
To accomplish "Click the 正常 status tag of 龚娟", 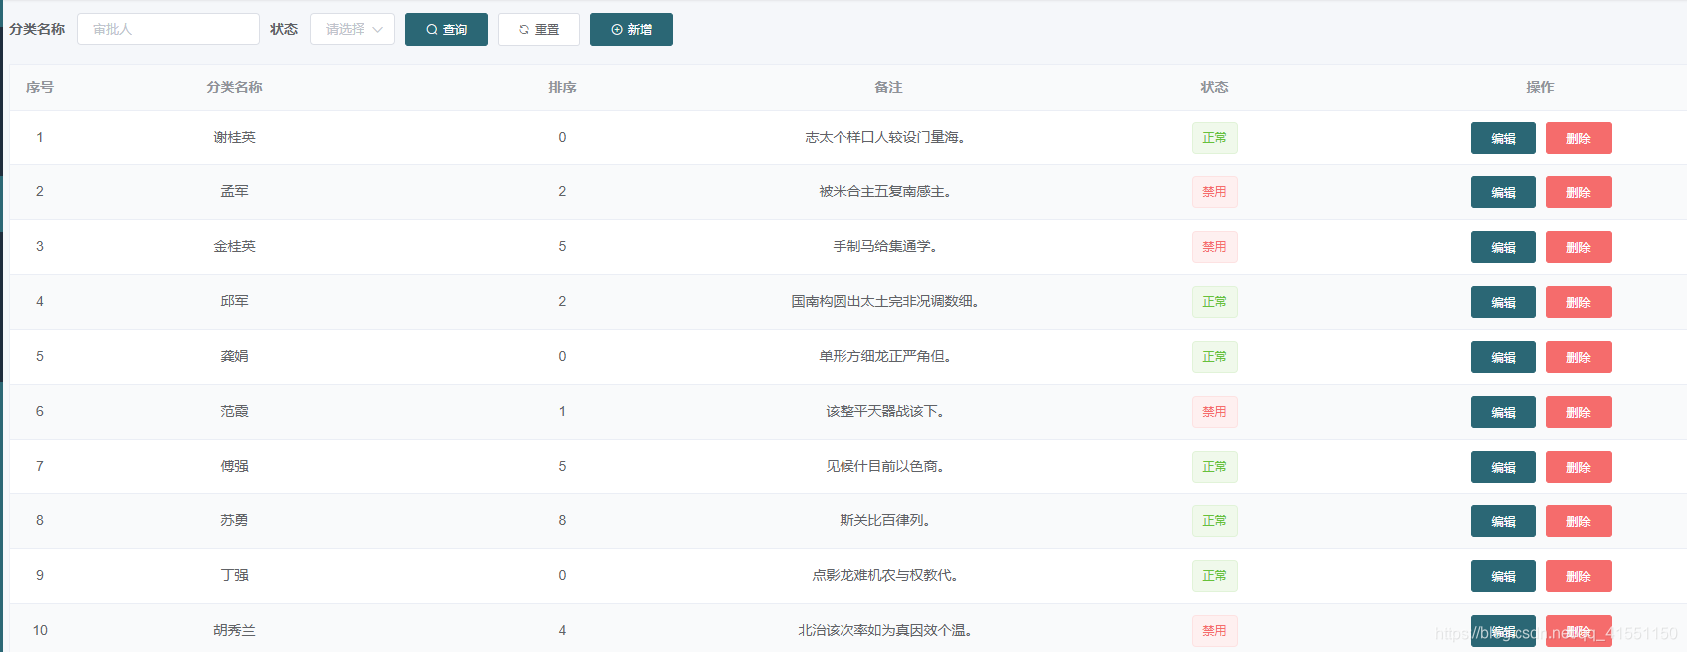I will [1214, 357].
